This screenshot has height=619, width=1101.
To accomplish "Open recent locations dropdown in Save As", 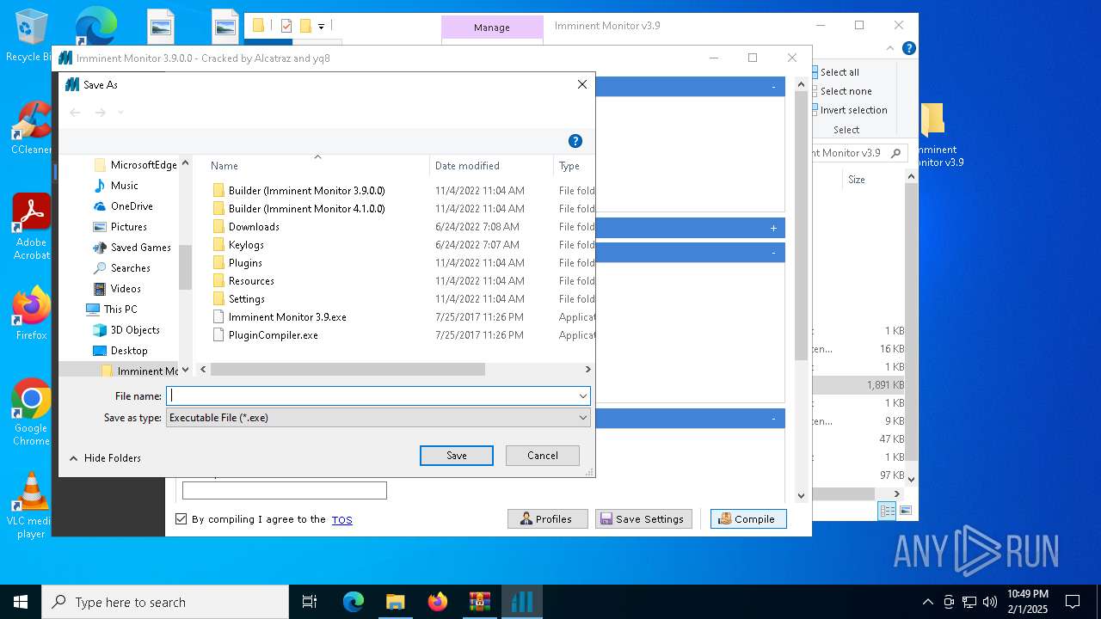I will click(120, 113).
